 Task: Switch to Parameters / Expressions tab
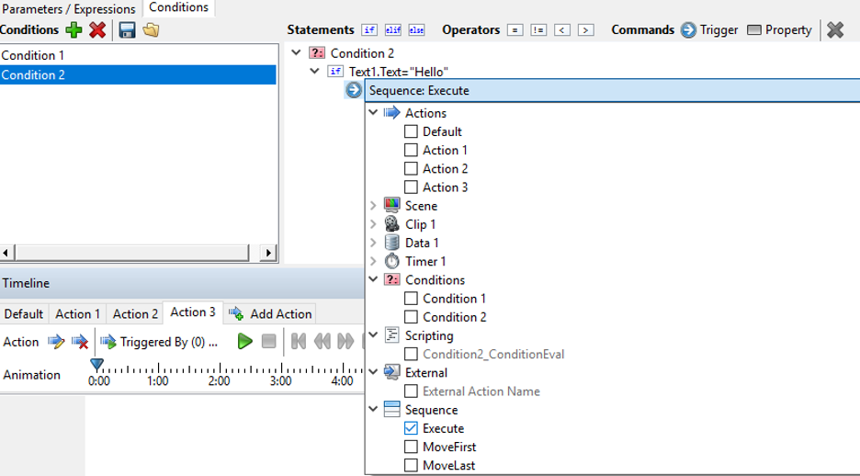[x=71, y=7]
